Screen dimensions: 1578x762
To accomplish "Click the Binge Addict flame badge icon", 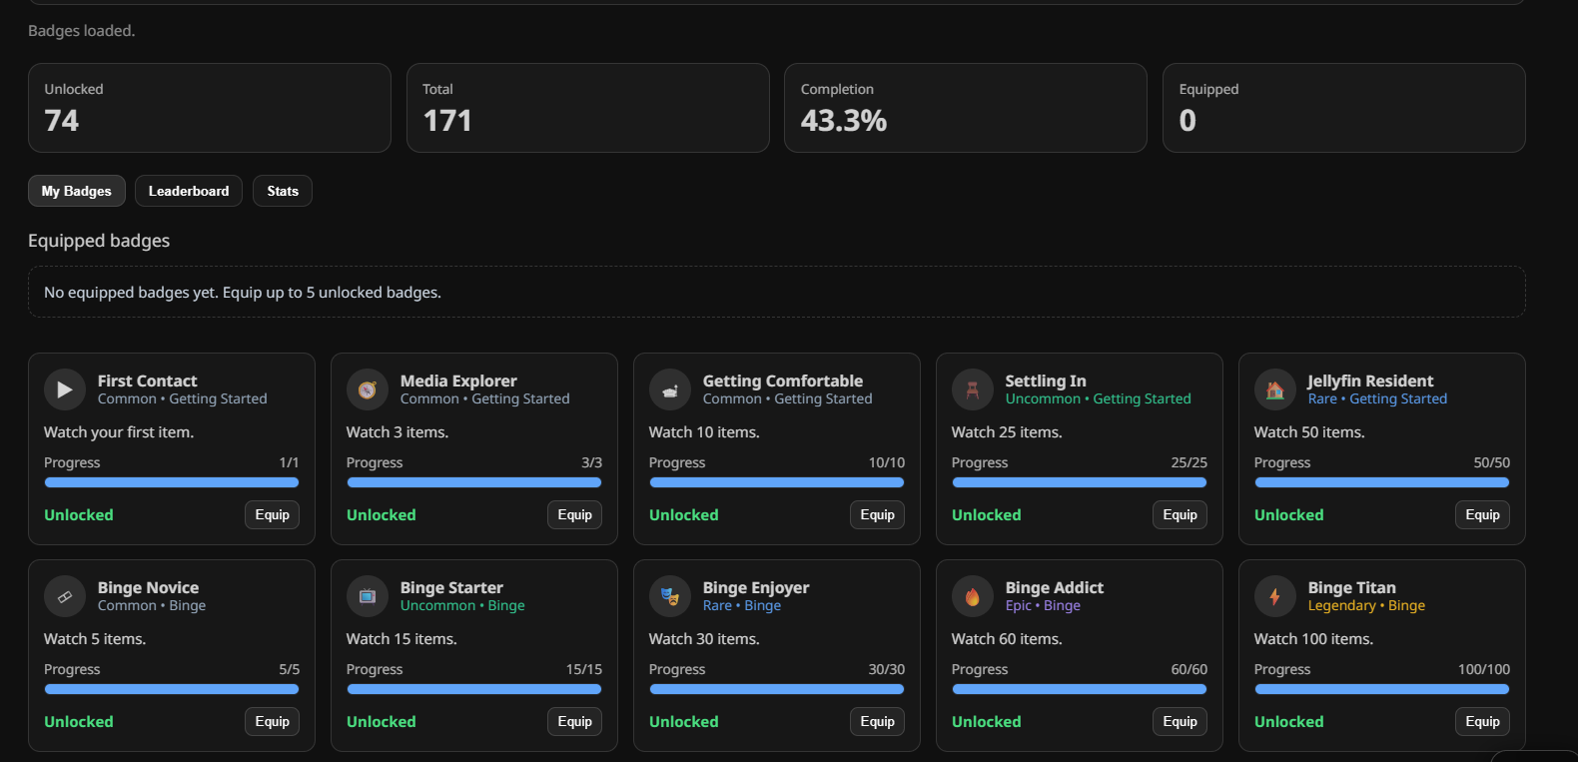I will [x=973, y=596].
